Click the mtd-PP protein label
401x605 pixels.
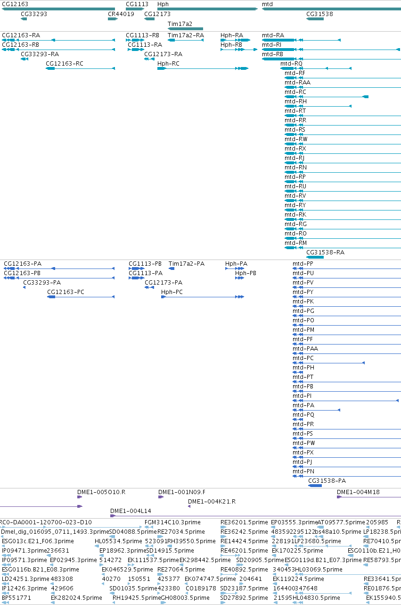303,264
